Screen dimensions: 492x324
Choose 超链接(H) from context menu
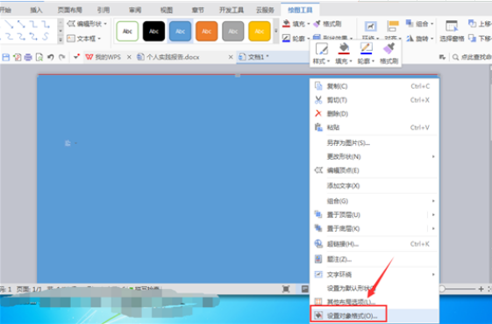(x=374, y=244)
